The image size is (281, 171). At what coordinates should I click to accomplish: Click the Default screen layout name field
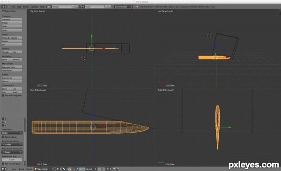click(x=62, y=7)
